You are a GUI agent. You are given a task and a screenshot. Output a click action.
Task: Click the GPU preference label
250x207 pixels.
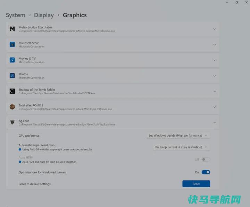point(29,136)
